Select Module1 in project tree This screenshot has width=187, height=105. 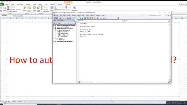coord(62,40)
